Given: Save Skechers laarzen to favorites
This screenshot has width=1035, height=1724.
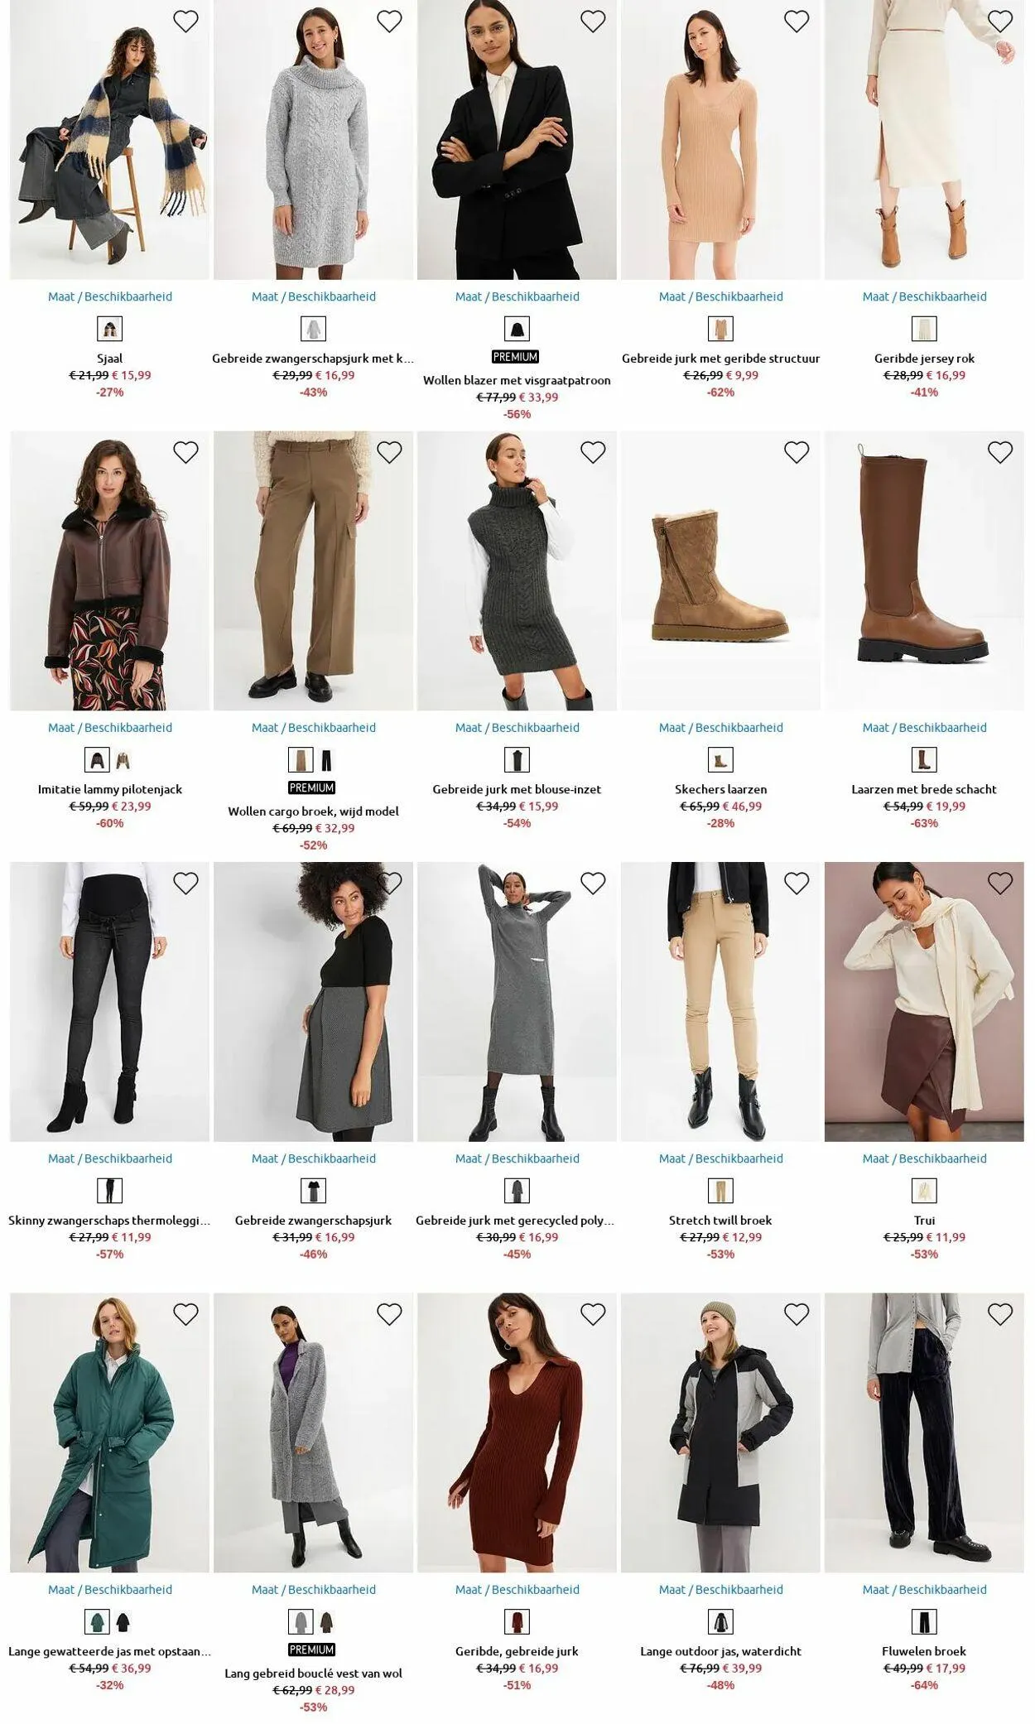Looking at the screenshot, I should pyautogui.click(x=797, y=452).
